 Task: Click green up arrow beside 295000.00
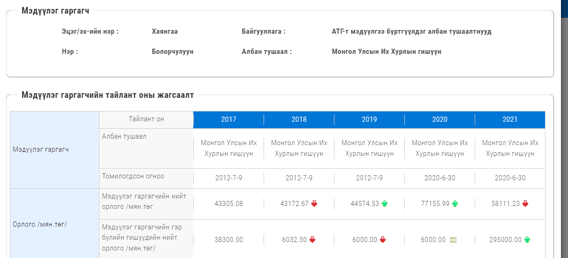click(x=527, y=240)
